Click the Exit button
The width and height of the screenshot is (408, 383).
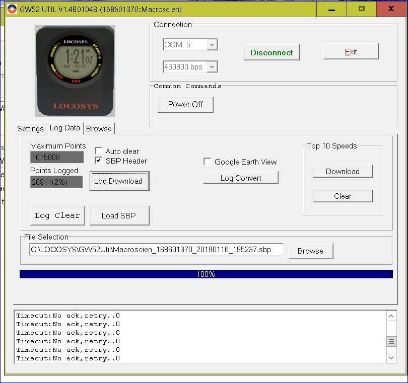click(x=351, y=51)
